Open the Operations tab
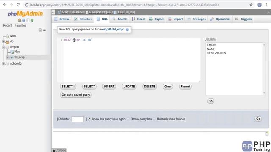Image resolution: width=271 pixels, height=152 pixels. pyautogui.click(x=220, y=19)
